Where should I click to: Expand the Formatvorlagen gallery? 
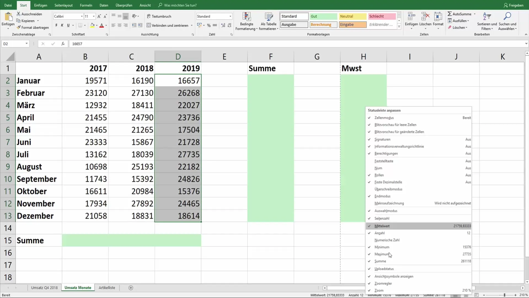coord(399,26)
